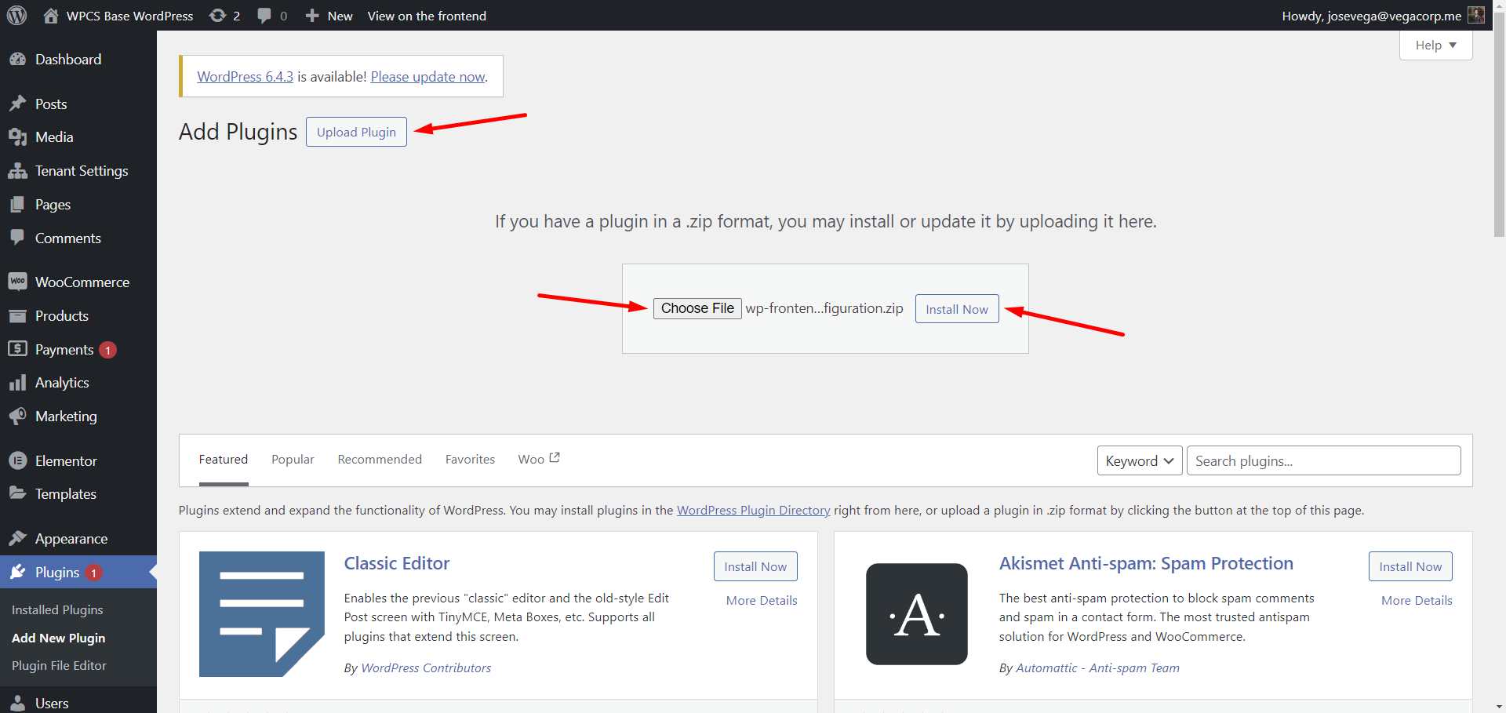
Task: Open More Details for Classic Editor
Action: point(762,600)
